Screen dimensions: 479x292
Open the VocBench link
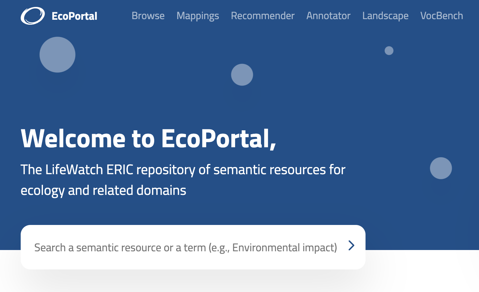[441, 16]
